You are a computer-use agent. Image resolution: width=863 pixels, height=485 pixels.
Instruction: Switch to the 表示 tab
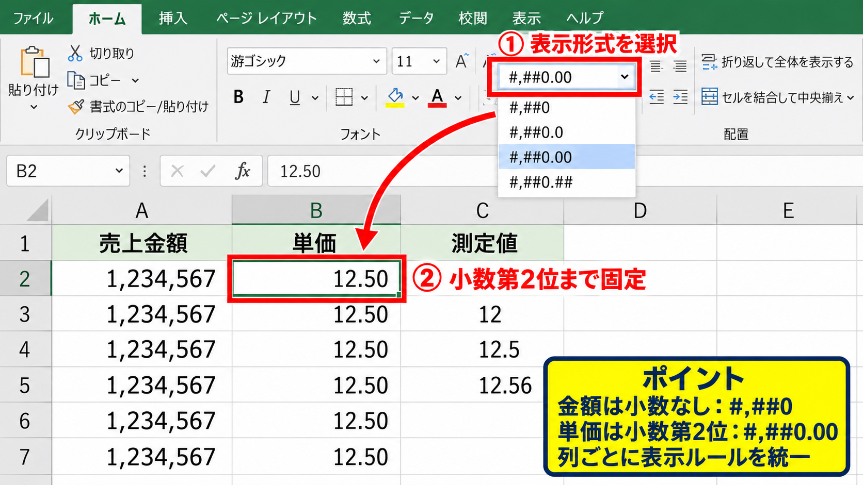click(x=526, y=19)
